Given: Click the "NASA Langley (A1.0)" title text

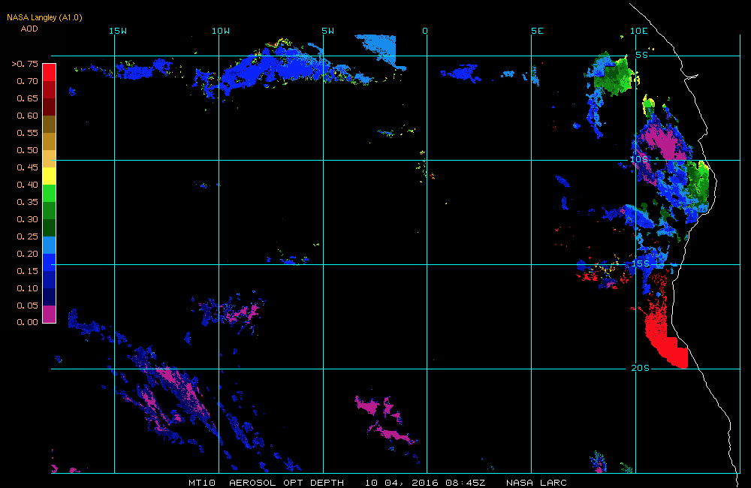Looking at the screenshot, I should click(x=44, y=18).
